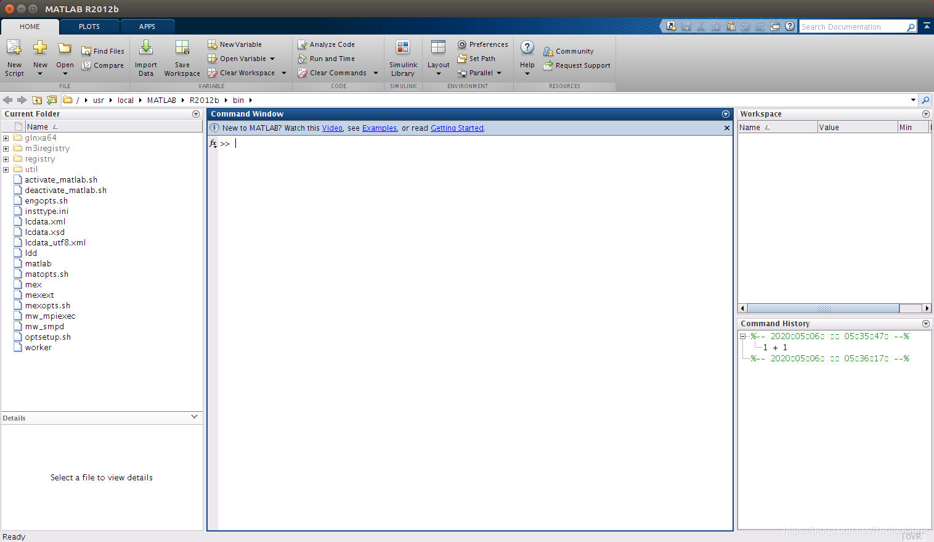The width and height of the screenshot is (934, 542).
Task: Collapse the Details panel chevron
Action: pos(195,417)
